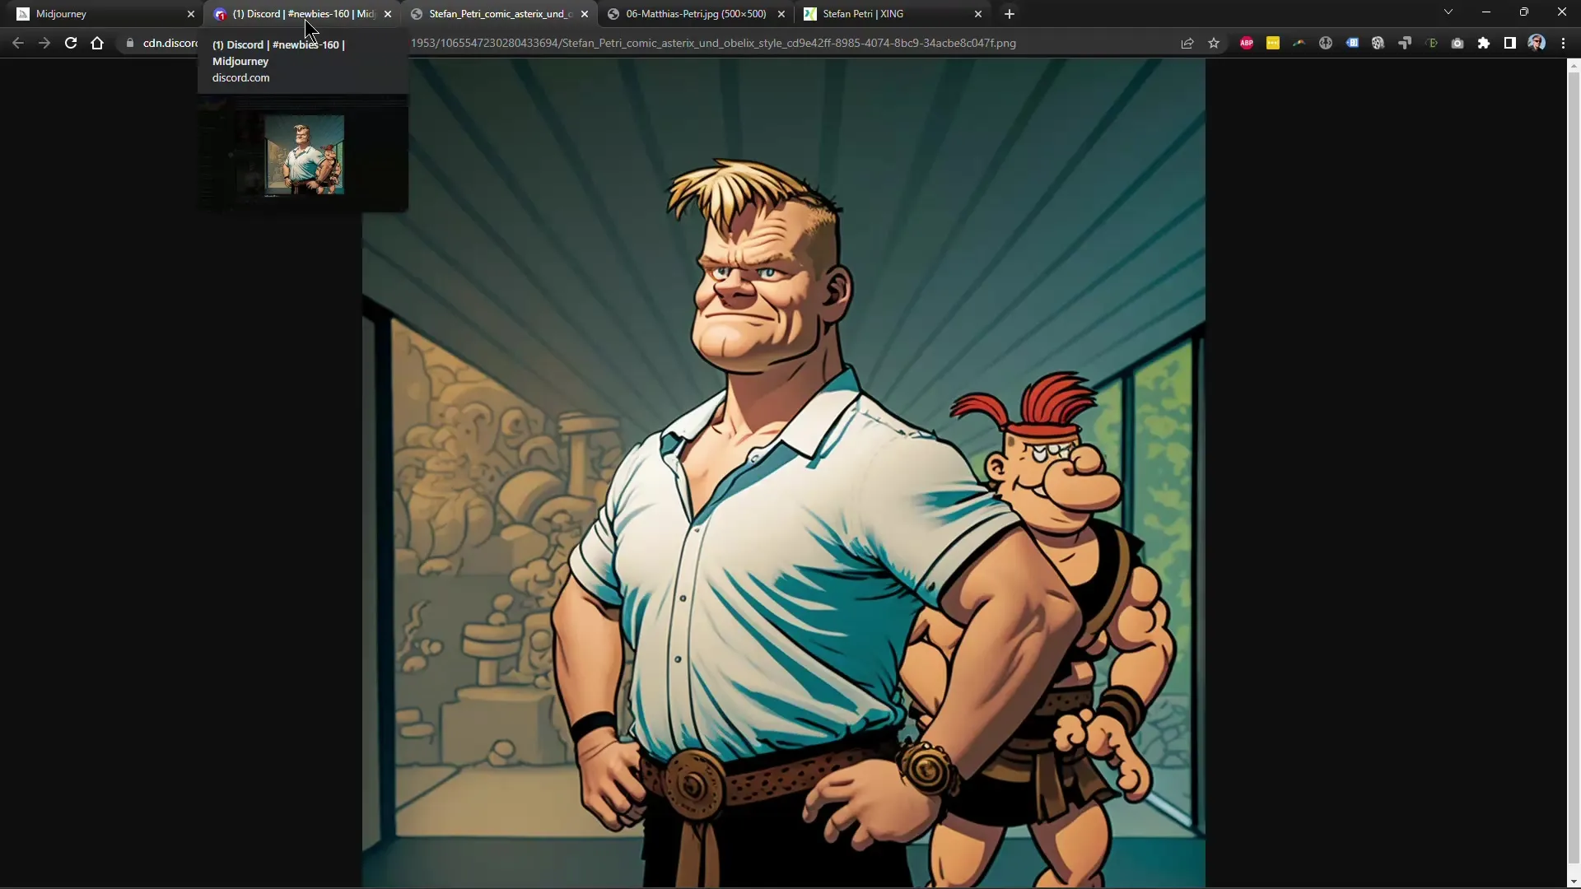Open the rainbow arc extension icon
The image size is (1581, 889).
[1299, 43]
